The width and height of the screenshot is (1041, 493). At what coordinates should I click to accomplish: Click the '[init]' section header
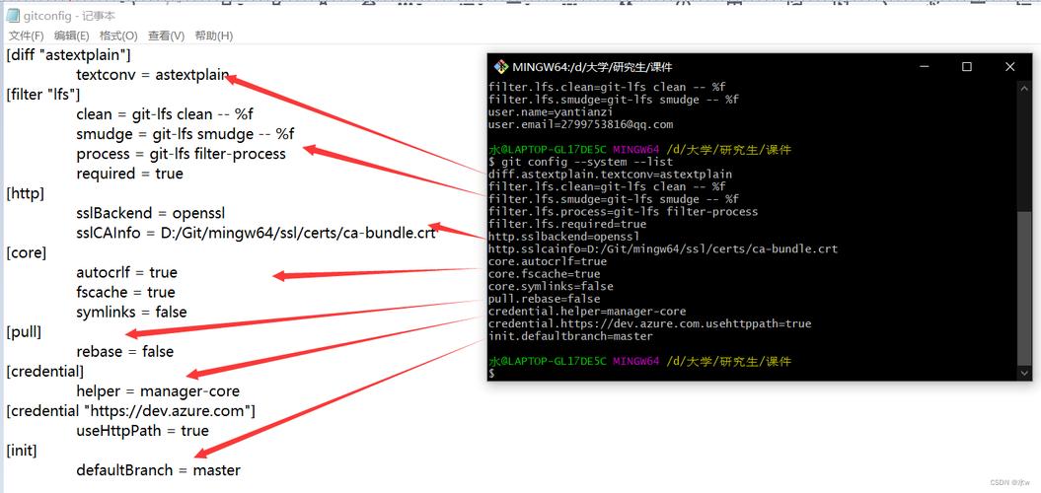coord(22,451)
